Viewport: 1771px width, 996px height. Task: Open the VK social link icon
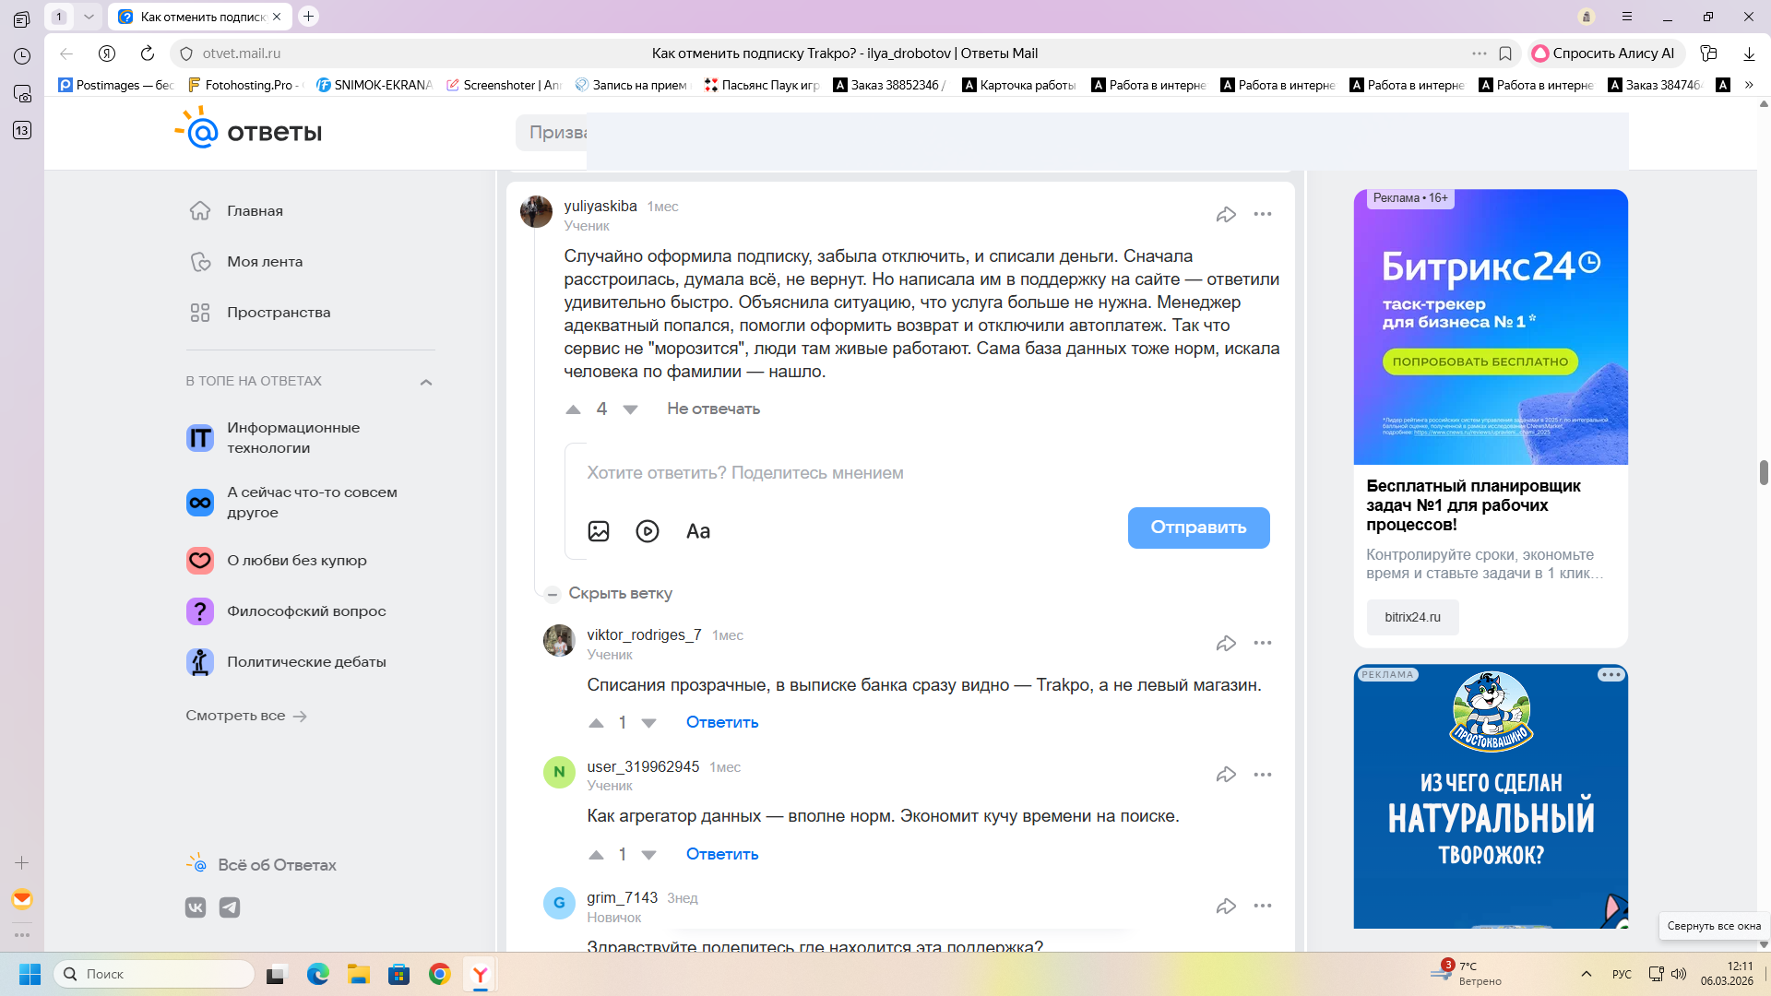point(196,907)
